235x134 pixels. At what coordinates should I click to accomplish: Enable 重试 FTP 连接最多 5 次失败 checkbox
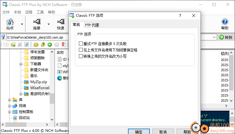[81, 44]
